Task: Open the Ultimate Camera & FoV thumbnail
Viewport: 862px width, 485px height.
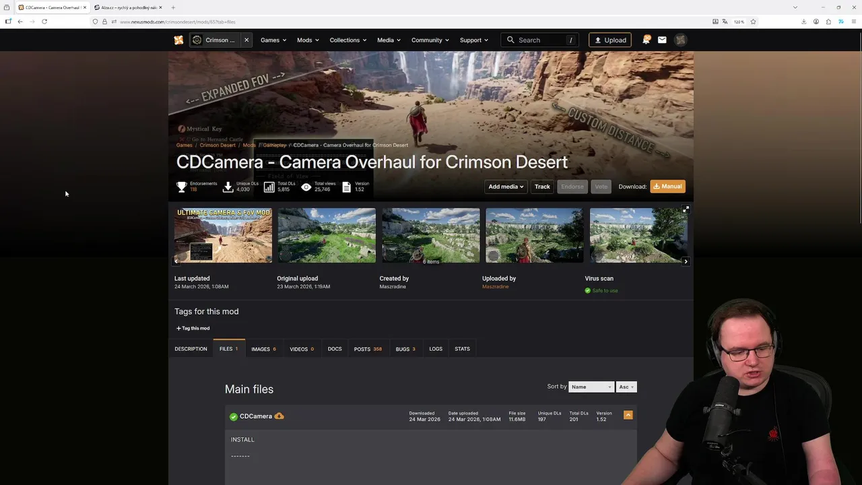Action: 223,235
